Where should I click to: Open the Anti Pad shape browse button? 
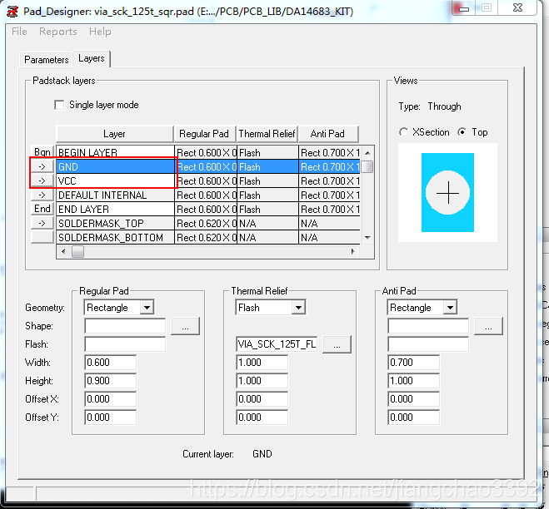coord(488,326)
